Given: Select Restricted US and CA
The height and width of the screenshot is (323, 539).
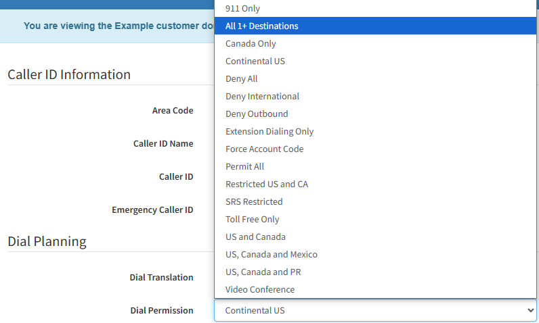Looking at the screenshot, I should pos(375,184).
